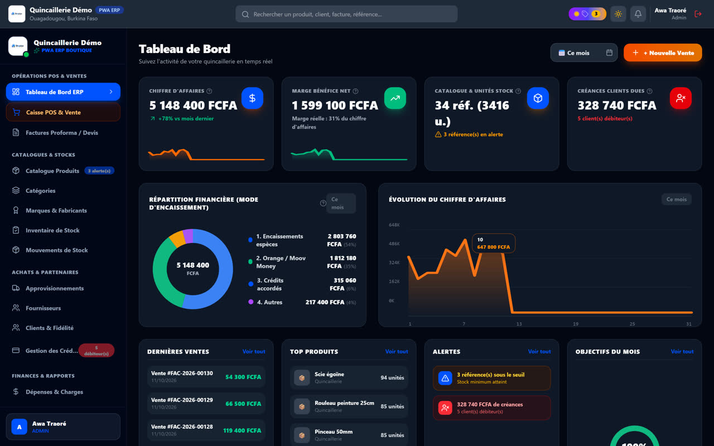Click the Rouleau peinture 25cm product icon

[x=302, y=406]
